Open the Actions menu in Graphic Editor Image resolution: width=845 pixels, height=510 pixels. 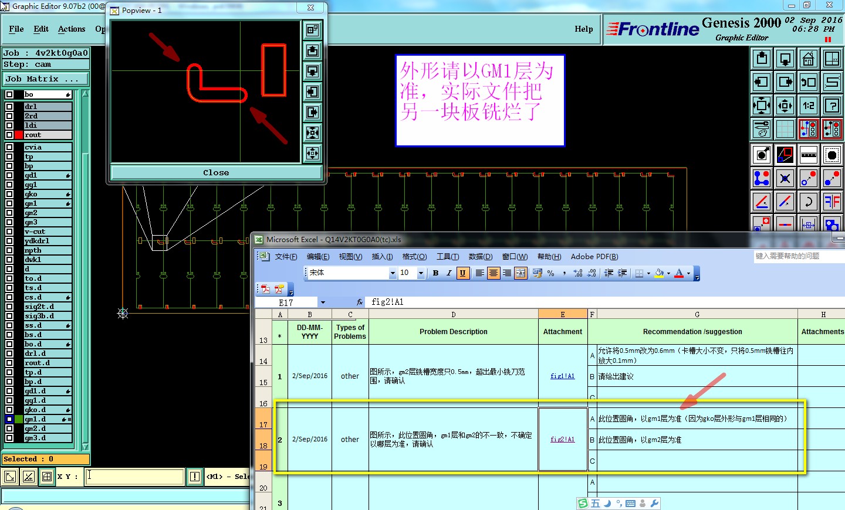[x=72, y=29]
